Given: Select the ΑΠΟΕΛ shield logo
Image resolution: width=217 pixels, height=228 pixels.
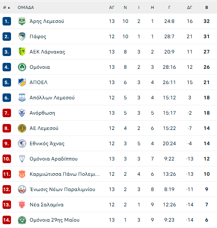Looking at the screenshot, I should (x=22, y=82).
